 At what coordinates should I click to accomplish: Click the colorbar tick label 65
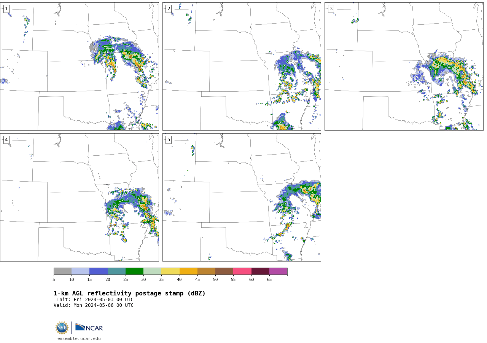pos(269,280)
